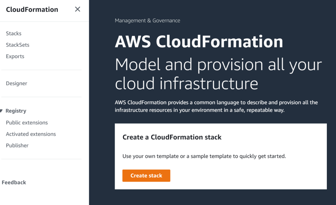
Task: Click the AWS CloudFormation page heading
Action: (199, 41)
